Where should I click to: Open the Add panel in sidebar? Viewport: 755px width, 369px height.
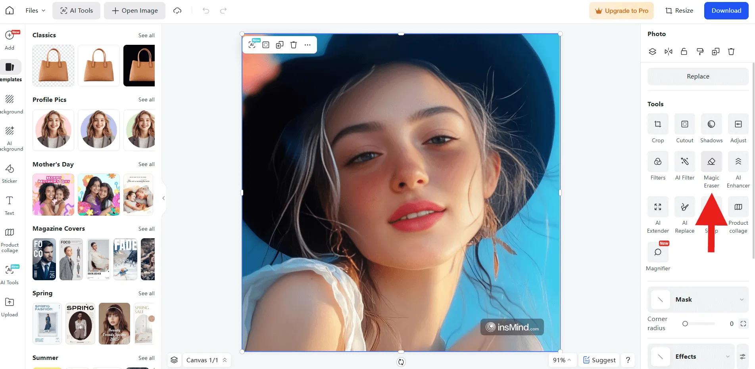(x=10, y=40)
